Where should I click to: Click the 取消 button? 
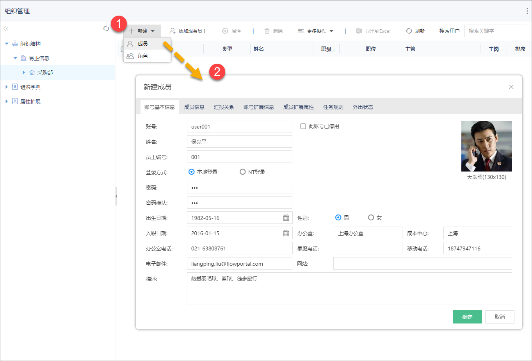pyautogui.click(x=500, y=317)
